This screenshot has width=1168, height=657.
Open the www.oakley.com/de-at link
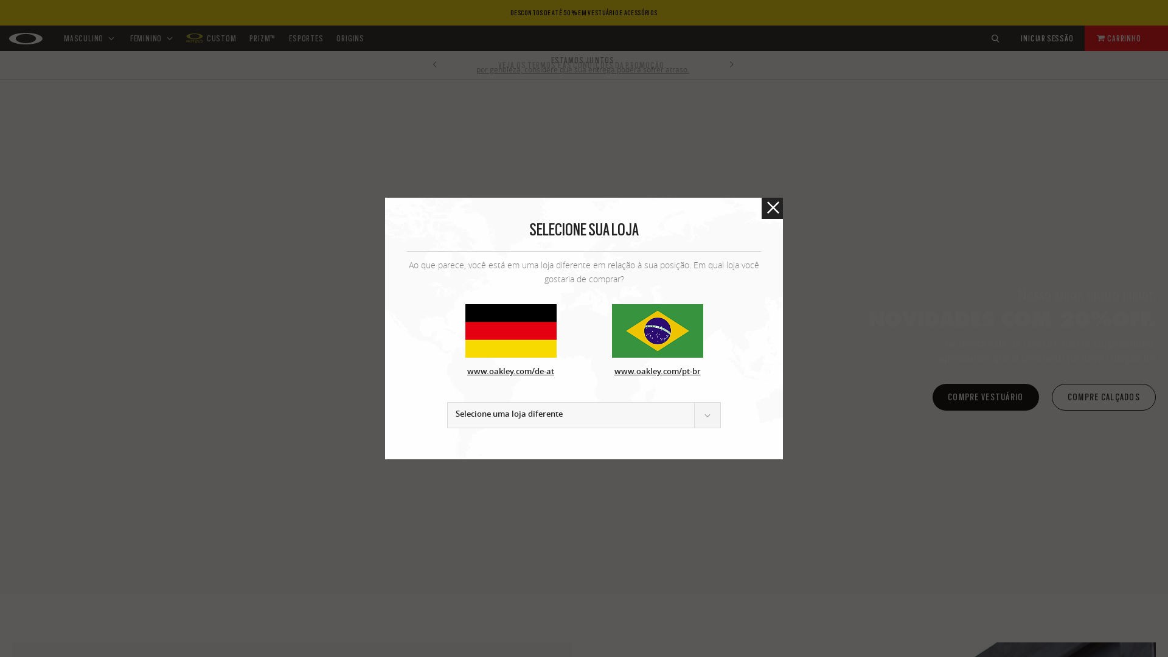510,372
